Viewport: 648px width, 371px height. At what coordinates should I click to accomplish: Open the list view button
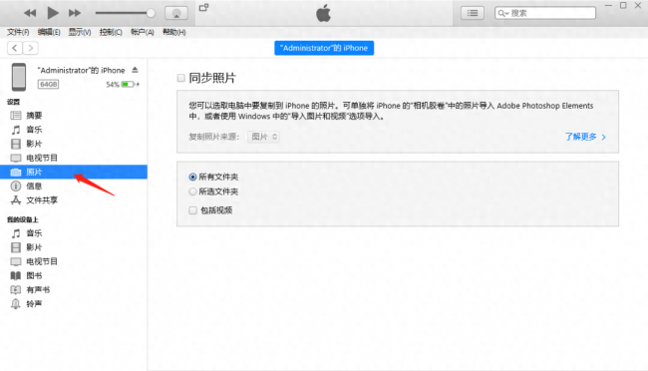point(473,13)
